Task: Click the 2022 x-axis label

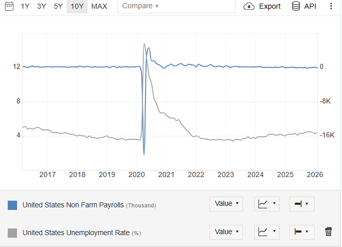Action: pyautogui.click(x=196, y=174)
